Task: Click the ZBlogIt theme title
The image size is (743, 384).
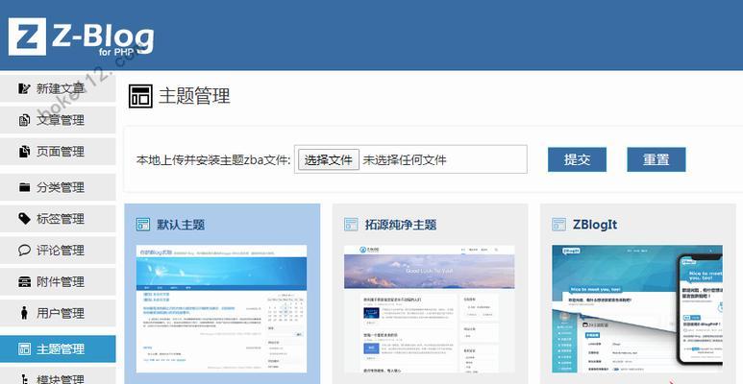Action: pyautogui.click(x=595, y=225)
